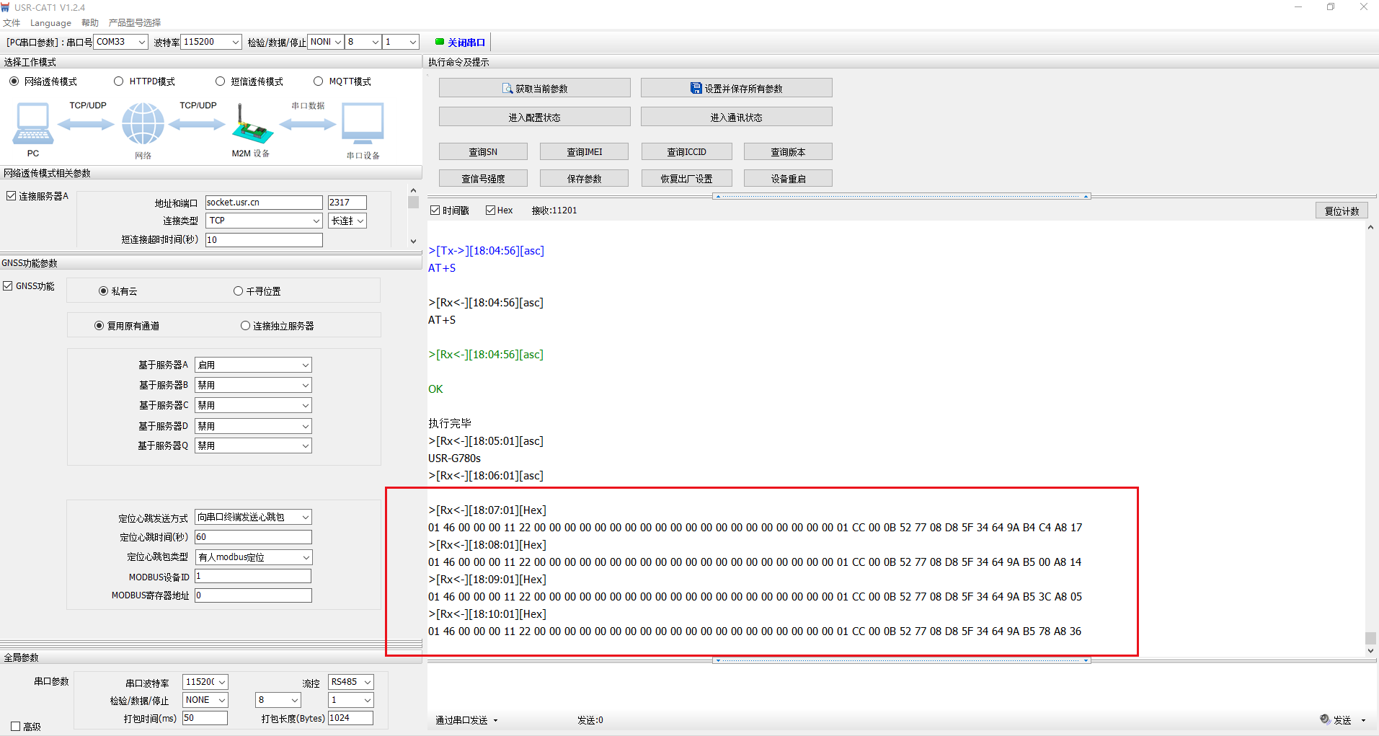
Task: Open the 流控 RS485 dropdown
Action: coord(367,682)
